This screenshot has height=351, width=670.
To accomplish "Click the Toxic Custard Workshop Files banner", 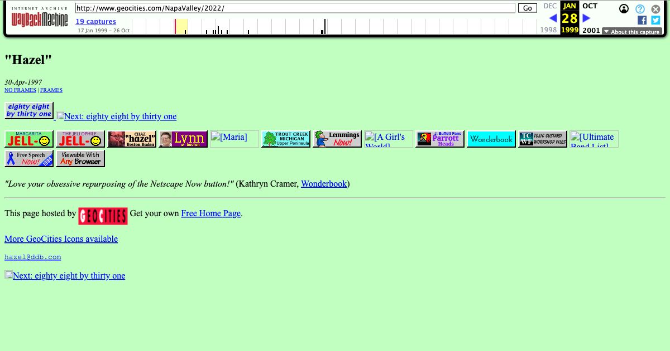I will point(542,139).
